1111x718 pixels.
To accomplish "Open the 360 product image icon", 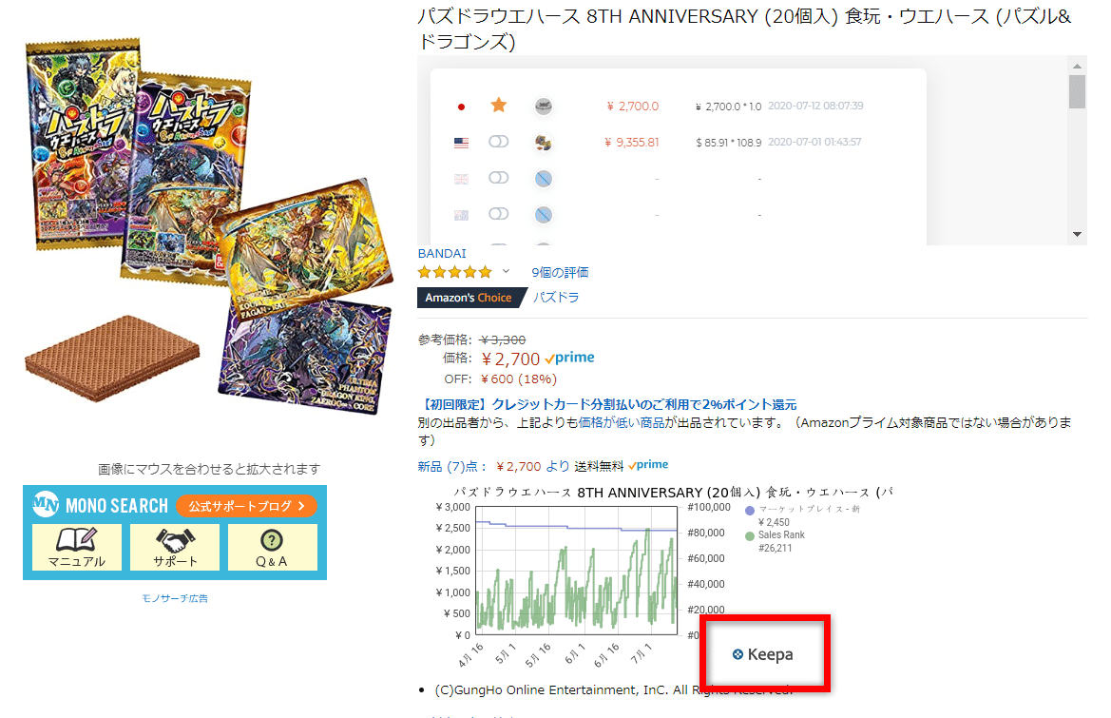I will pyautogui.click(x=544, y=107).
